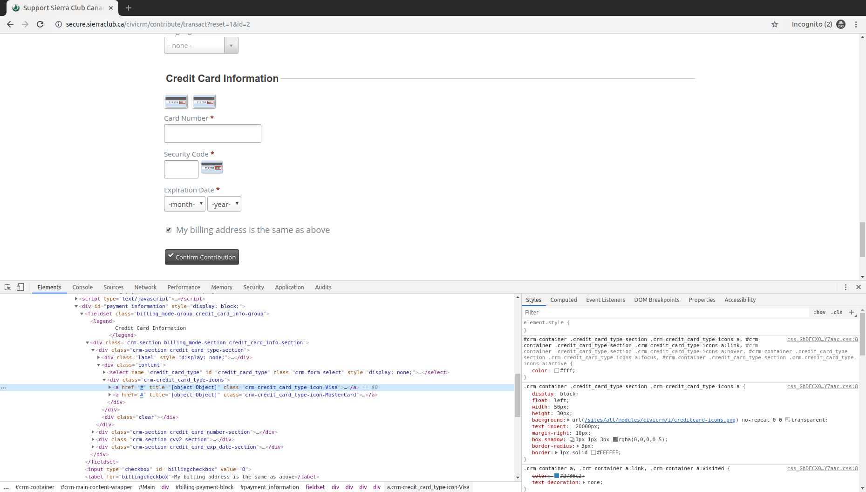The image size is (866, 492).
Task: Toggle the device toolbar in DevTools
Action: click(20, 287)
